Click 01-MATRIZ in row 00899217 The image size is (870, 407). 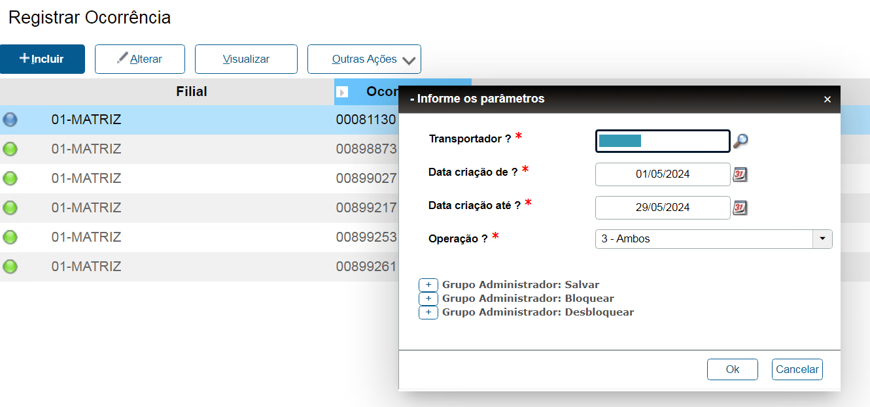click(86, 208)
